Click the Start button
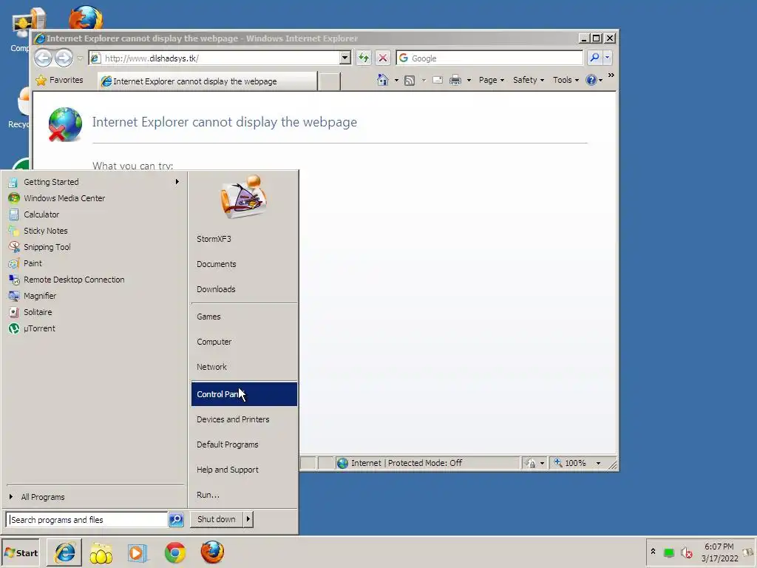The width and height of the screenshot is (757, 568). pos(21,553)
